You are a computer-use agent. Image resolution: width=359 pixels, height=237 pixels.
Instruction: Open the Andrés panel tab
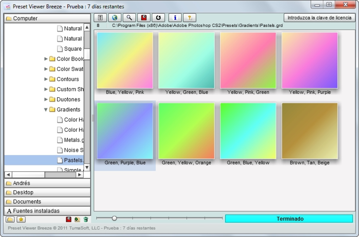(47, 183)
